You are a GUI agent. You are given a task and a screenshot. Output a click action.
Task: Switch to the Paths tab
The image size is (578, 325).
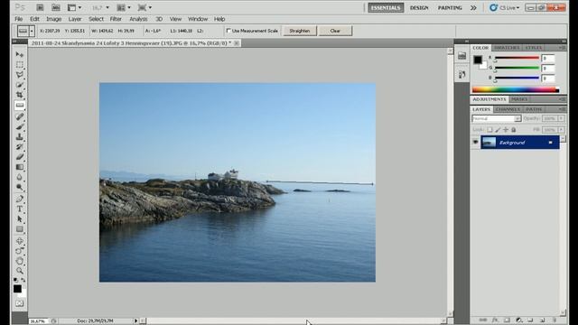pos(534,109)
